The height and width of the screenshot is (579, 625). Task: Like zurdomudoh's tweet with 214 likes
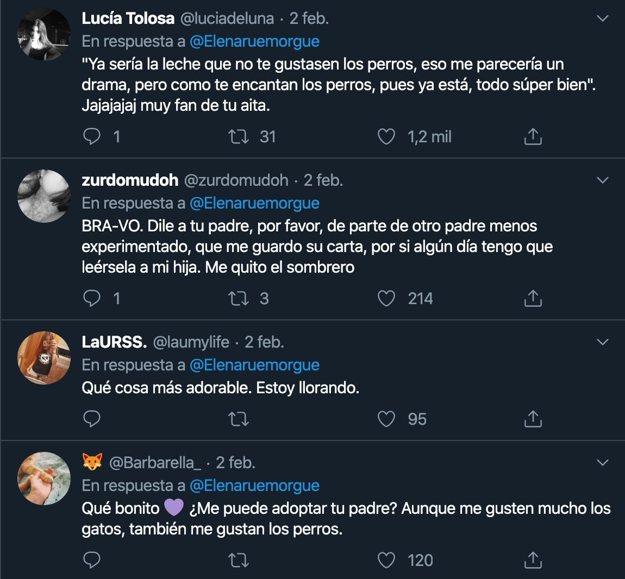coord(386,298)
